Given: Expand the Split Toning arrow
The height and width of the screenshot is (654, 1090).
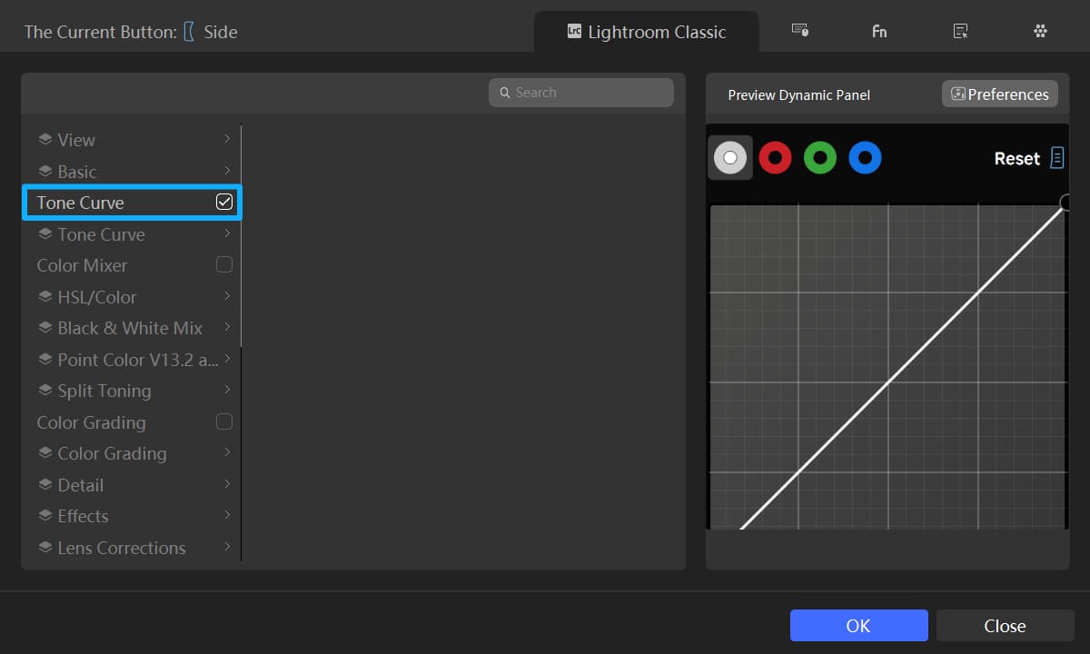Looking at the screenshot, I should 226,390.
